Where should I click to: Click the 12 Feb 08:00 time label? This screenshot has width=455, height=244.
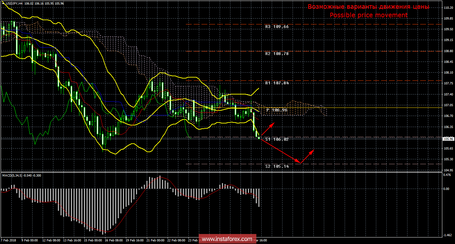click(x=51, y=240)
